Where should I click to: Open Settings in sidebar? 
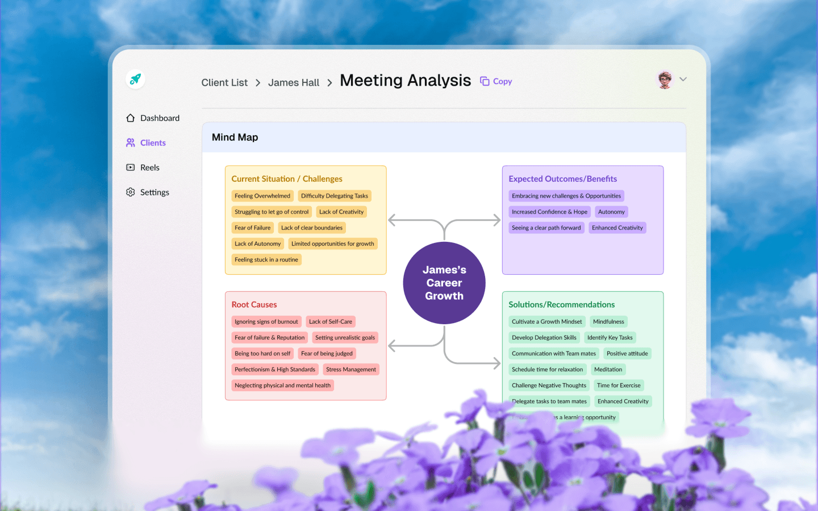(x=155, y=192)
